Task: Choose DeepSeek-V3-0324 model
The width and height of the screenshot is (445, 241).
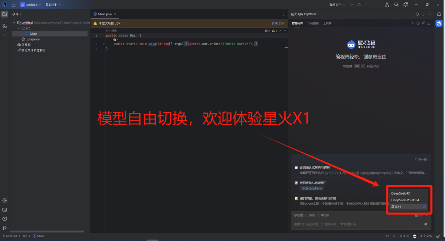Action: click(x=408, y=200)
